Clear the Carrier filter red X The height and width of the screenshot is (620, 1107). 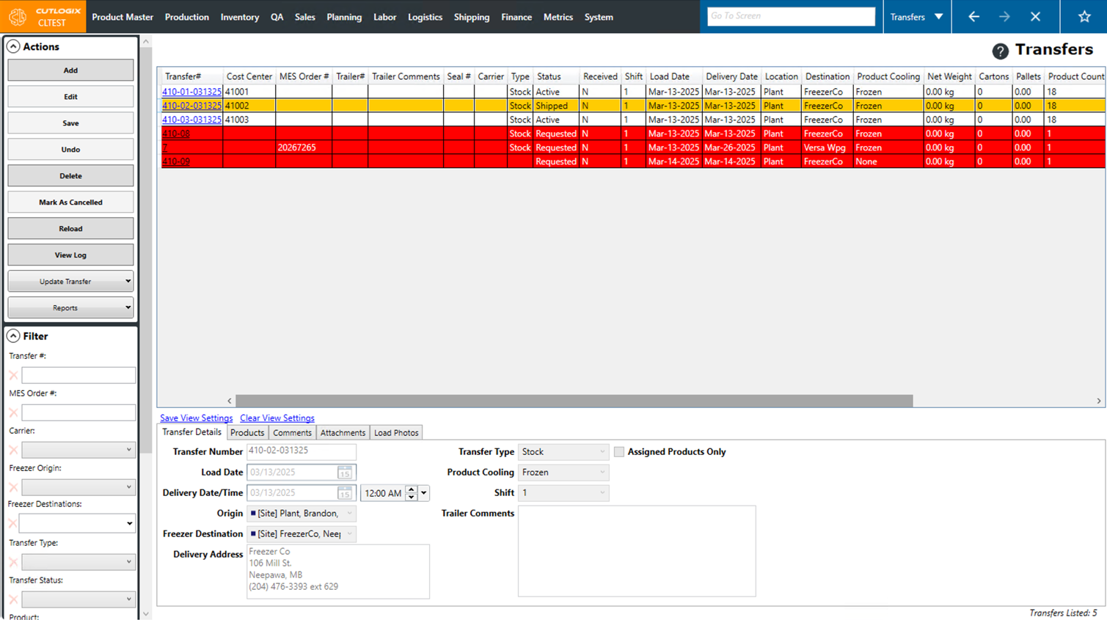[x=13, y=450]
